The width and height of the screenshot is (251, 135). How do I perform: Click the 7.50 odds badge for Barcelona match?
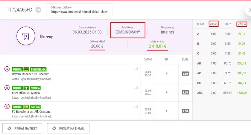pyautogui.click(x=185, y=111)
